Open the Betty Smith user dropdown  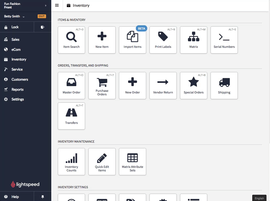pos(14,16)
